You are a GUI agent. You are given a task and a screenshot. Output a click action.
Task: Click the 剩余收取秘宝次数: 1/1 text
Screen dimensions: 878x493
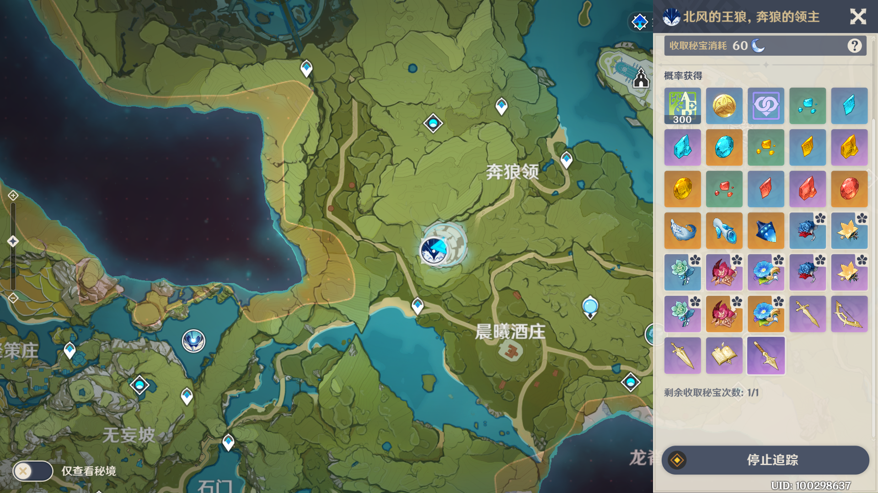coord(711,393)
